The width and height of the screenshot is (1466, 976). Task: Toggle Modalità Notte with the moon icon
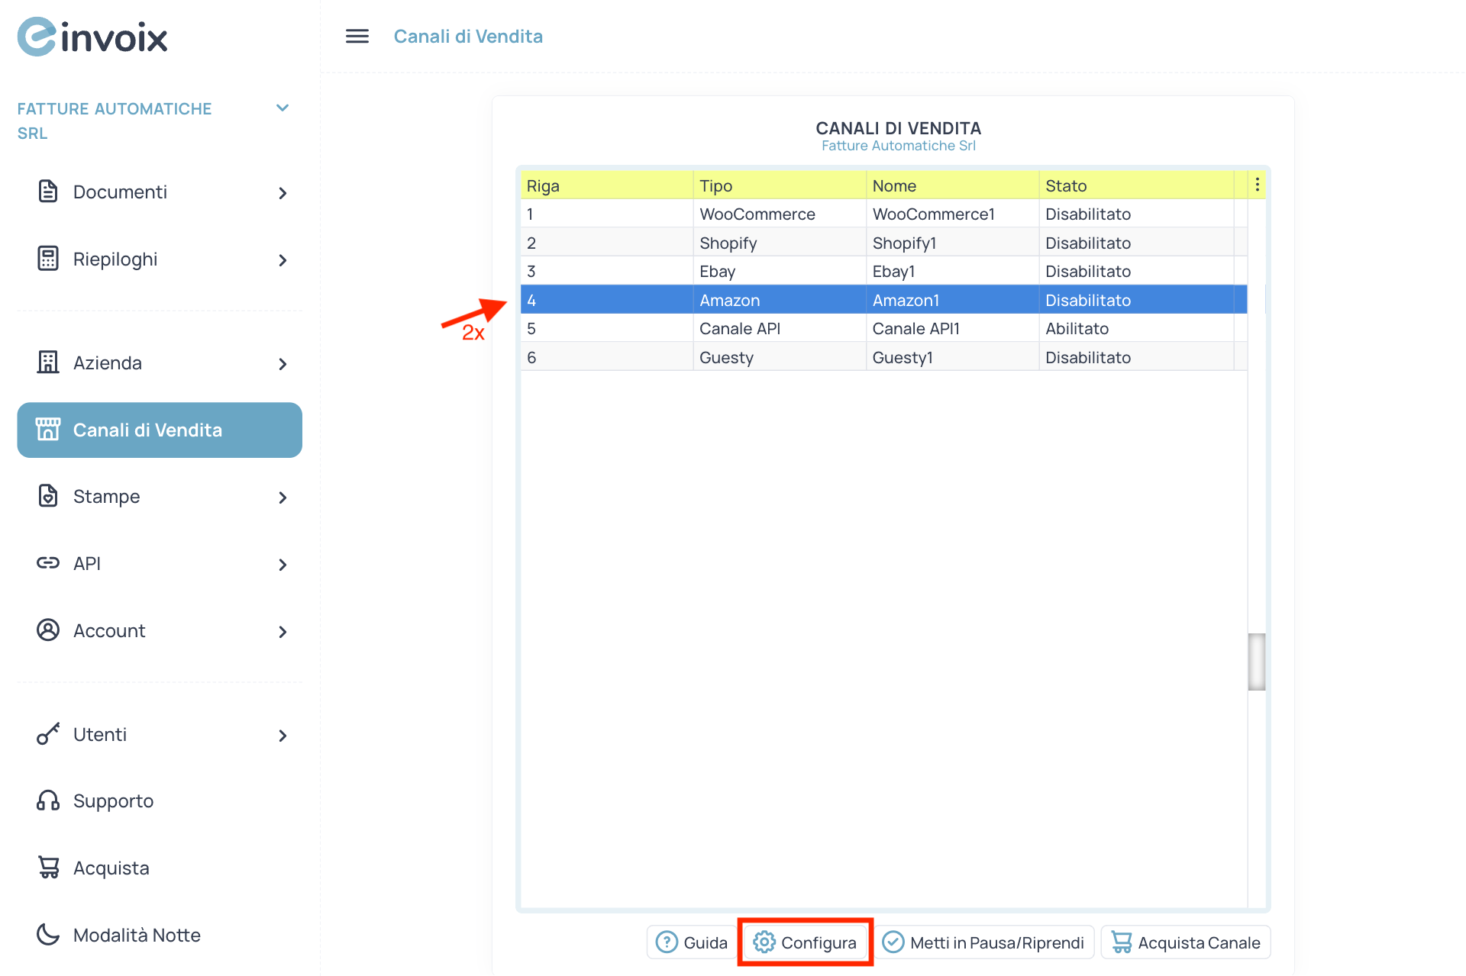48,934
